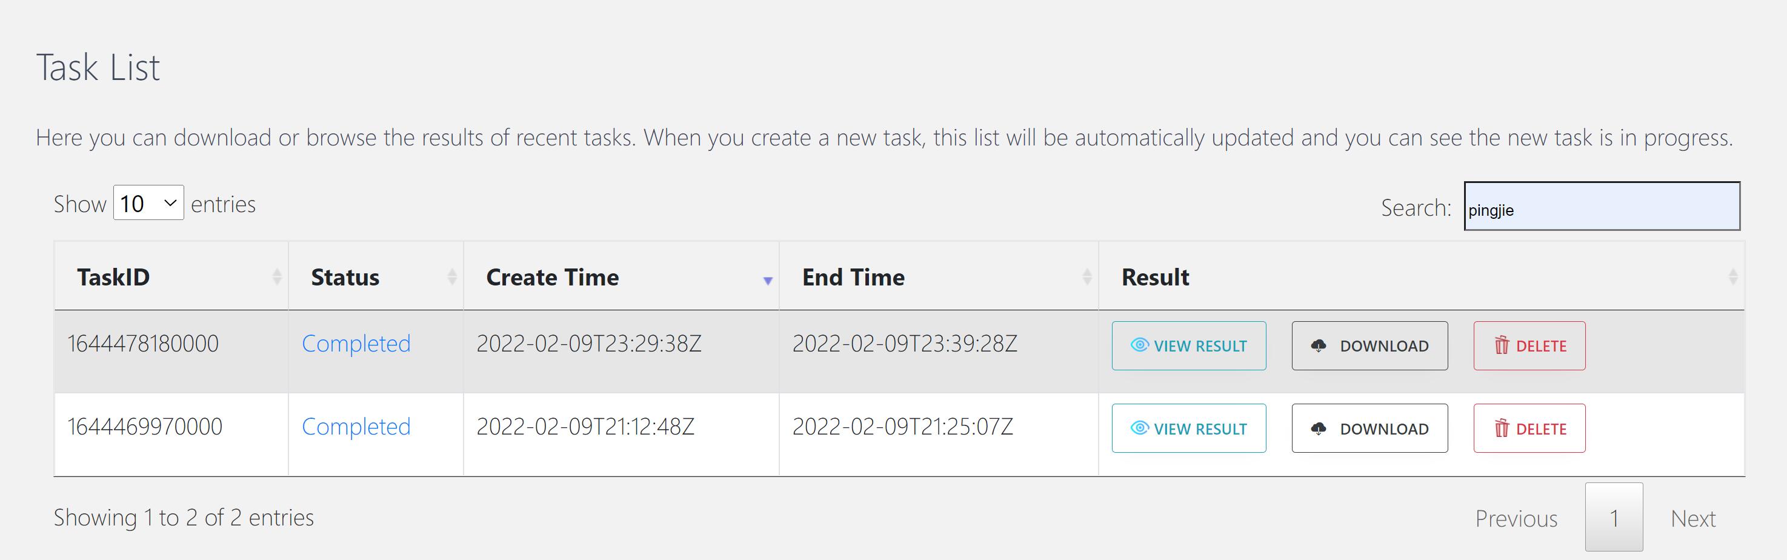Click VIEW RESULT button for task 1644478180000
Viewport: 1787px width, 560px height.
[1188, 345]
